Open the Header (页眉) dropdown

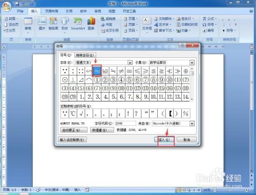click(x=131, y=18)
